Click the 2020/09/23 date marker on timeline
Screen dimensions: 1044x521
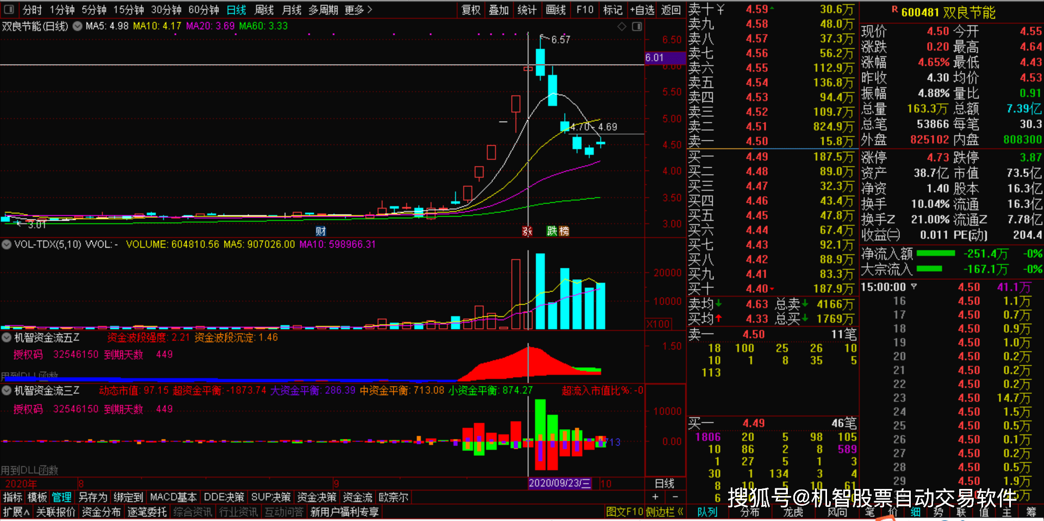[560, 483]
